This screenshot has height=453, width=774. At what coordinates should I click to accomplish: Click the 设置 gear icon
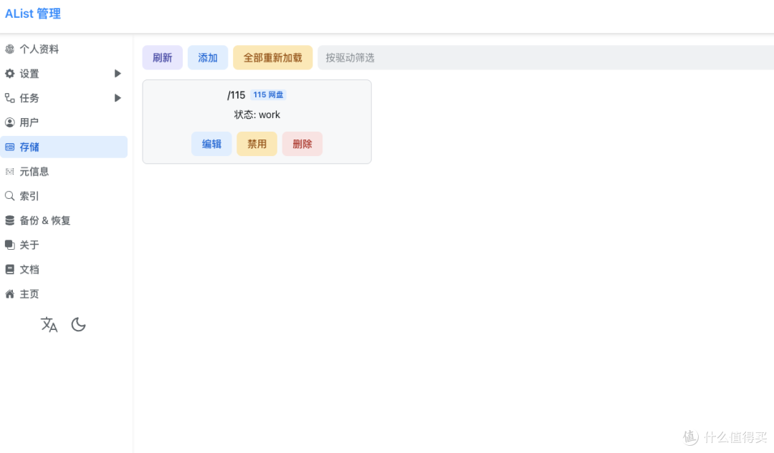pos(9,74)
